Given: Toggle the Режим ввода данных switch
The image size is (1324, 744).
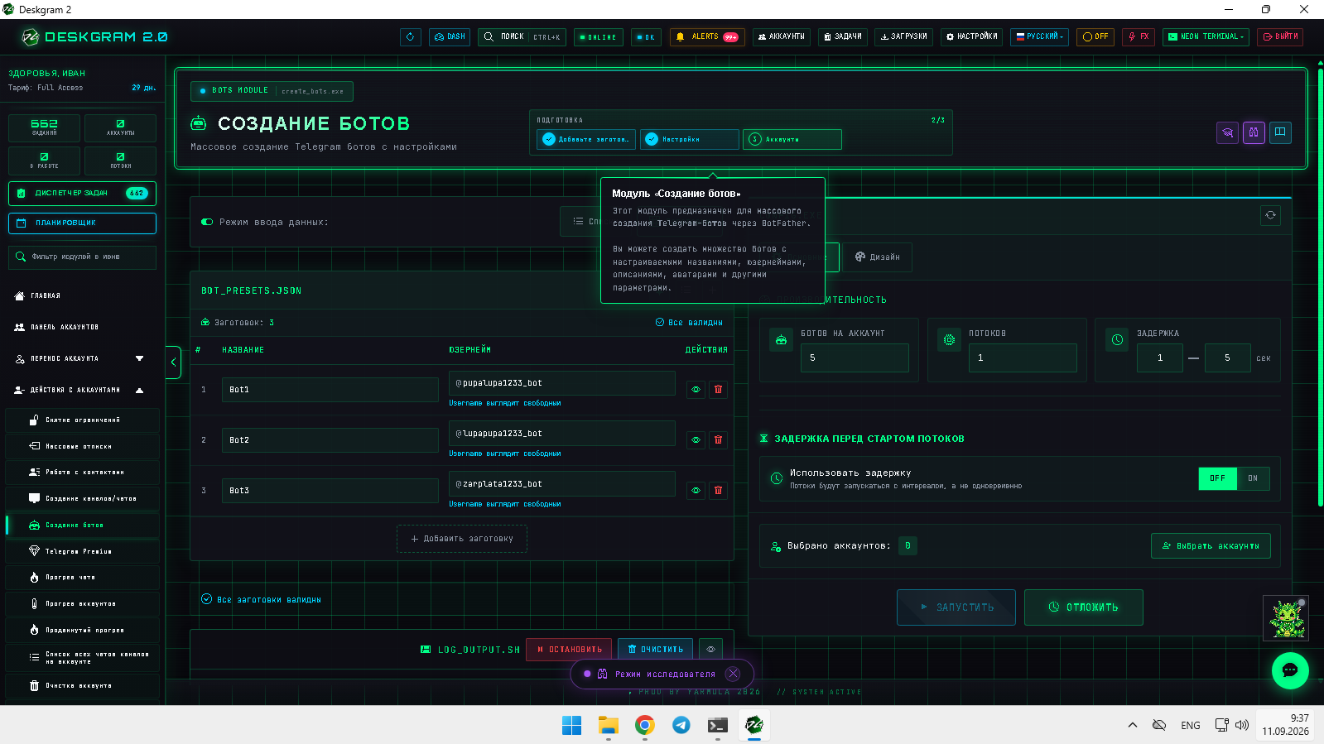Looking at the screenshot, I should (x=207, y=222).
